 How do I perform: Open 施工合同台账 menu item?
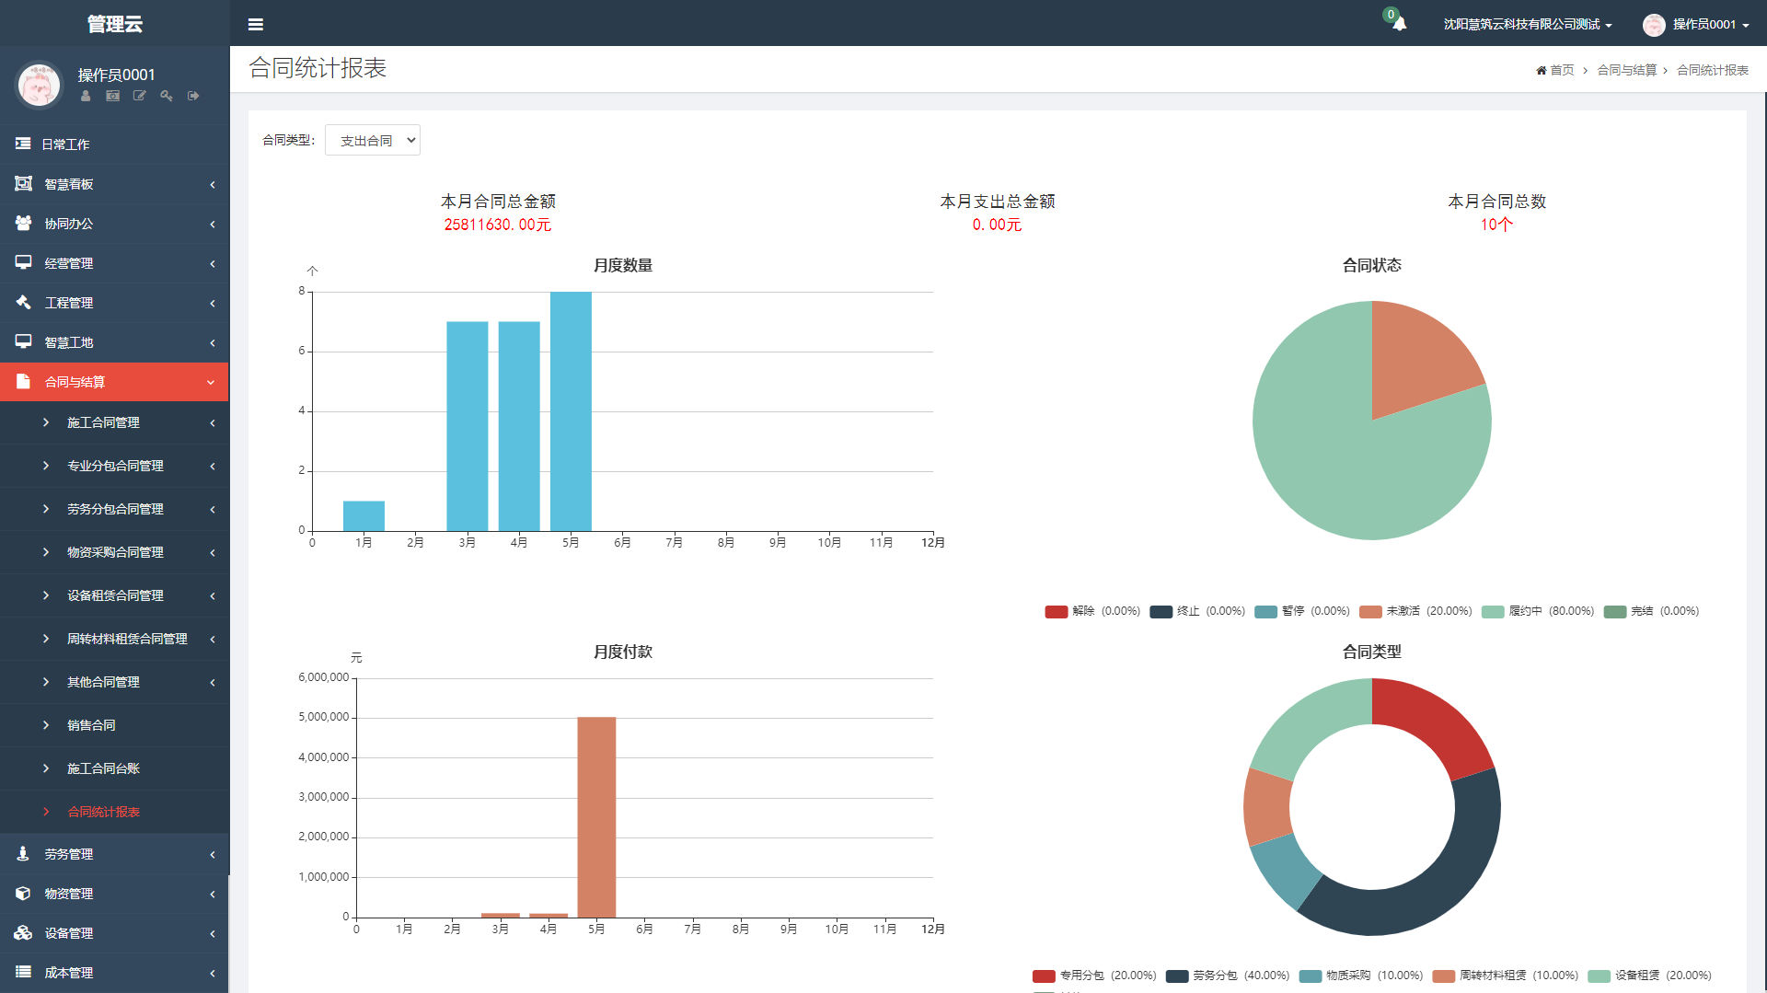(x=114, y=768)
